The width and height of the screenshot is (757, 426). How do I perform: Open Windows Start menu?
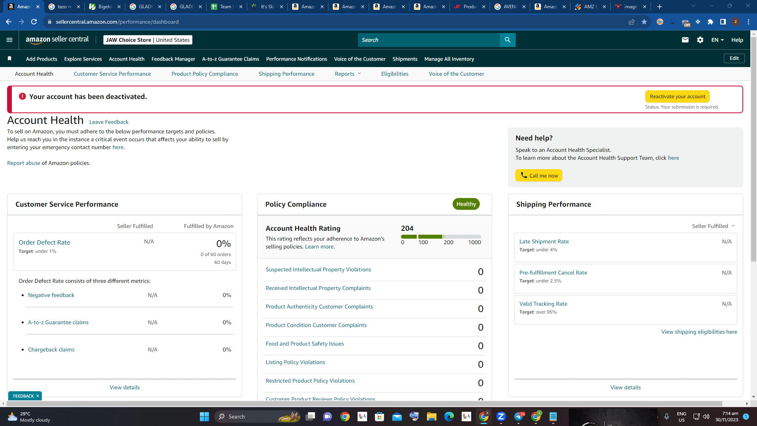tap(204, 417)
